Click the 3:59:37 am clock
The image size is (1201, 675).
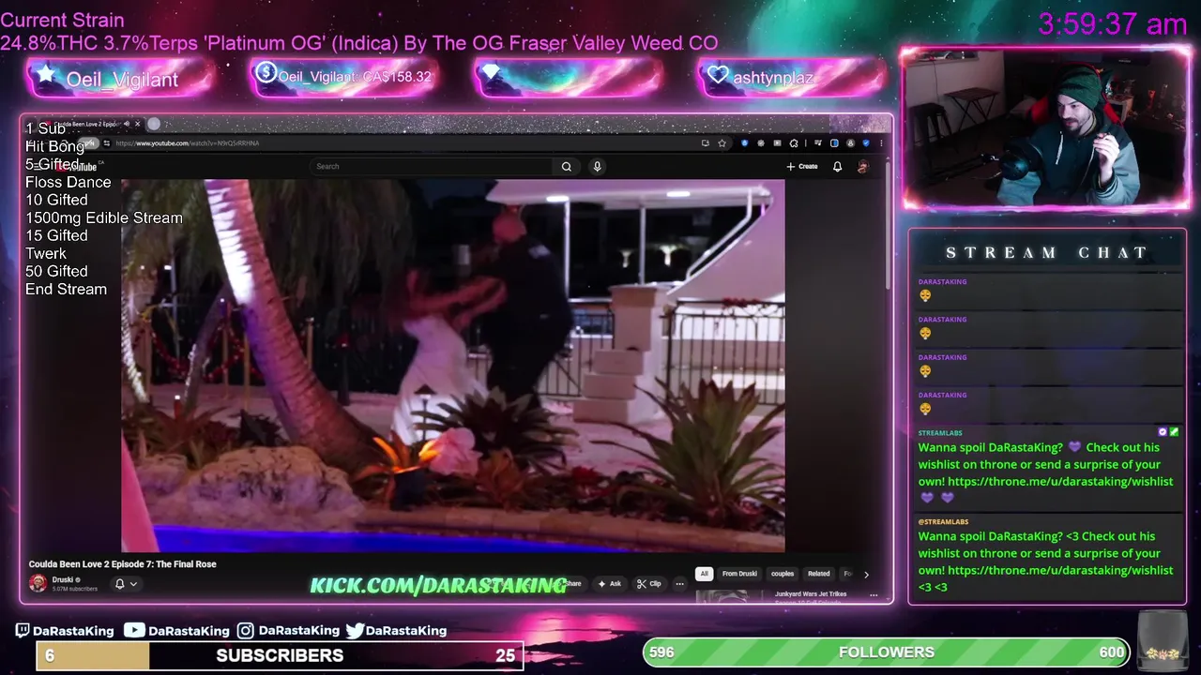[1112, 24]
